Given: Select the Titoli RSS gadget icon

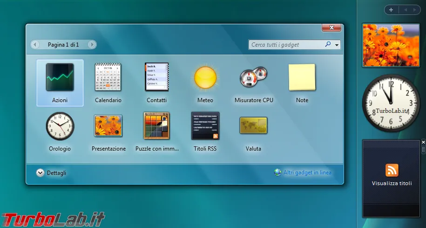Looking at the screenshot, I should click(x=205, y=126).
